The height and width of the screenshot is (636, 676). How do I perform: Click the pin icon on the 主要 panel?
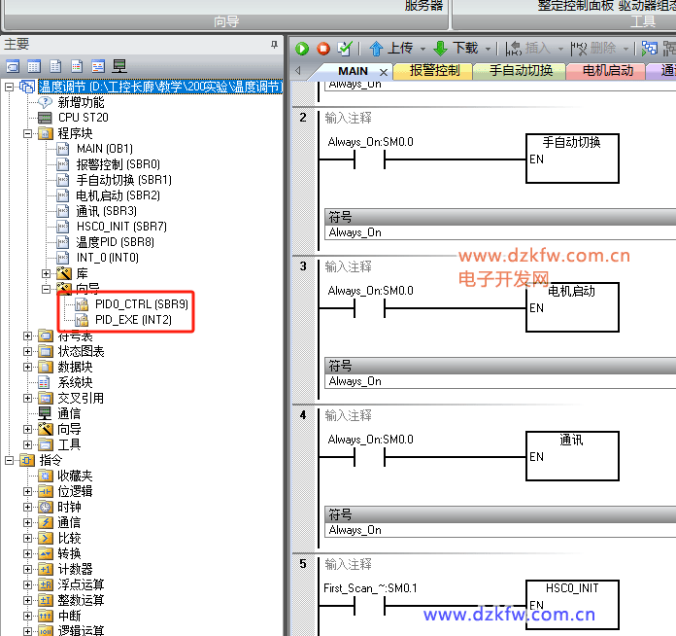click(273, 45)
